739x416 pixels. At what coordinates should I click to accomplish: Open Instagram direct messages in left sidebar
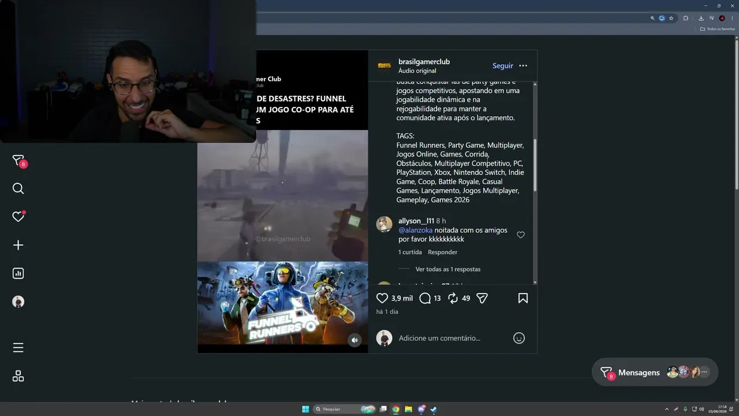click(18, 161)
